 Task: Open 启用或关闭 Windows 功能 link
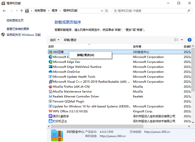23,35
